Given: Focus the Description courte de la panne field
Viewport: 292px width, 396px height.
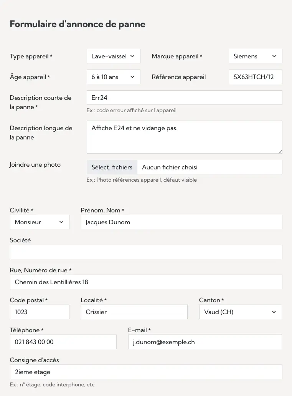Looking at the screenshot, I should [184, 98].
